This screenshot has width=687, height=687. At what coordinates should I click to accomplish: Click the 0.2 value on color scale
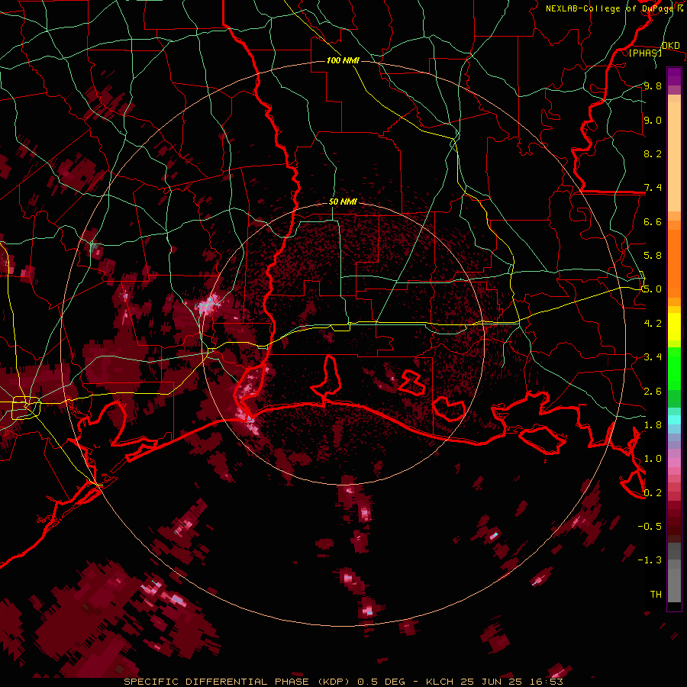point(653,493)
